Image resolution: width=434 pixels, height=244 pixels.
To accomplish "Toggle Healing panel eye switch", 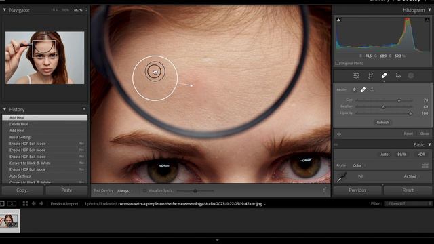I will [339, 134].
